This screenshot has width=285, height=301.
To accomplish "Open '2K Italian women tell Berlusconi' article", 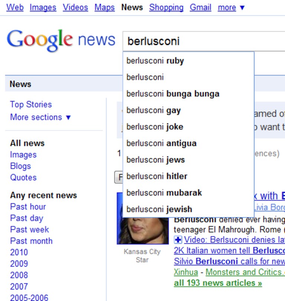I will coord(229,250).
